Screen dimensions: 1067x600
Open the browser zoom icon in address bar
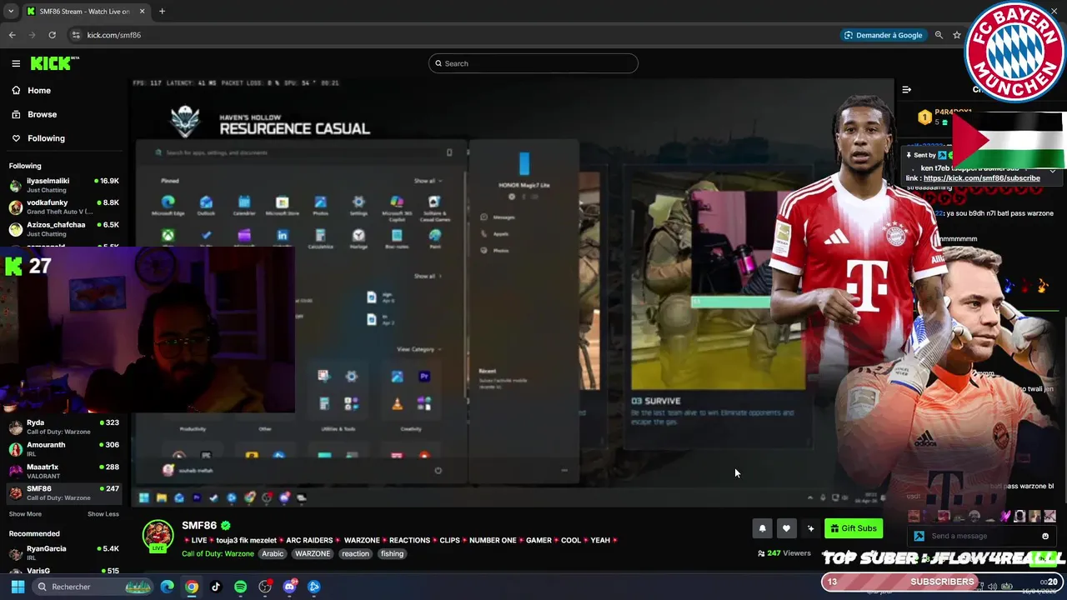939,35
